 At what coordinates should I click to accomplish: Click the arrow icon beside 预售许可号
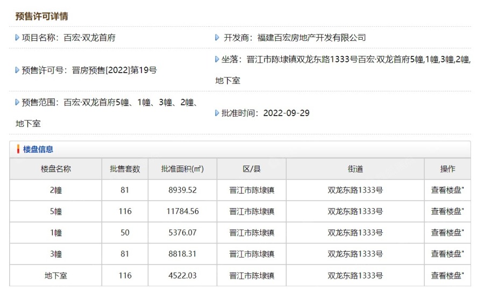17,70
